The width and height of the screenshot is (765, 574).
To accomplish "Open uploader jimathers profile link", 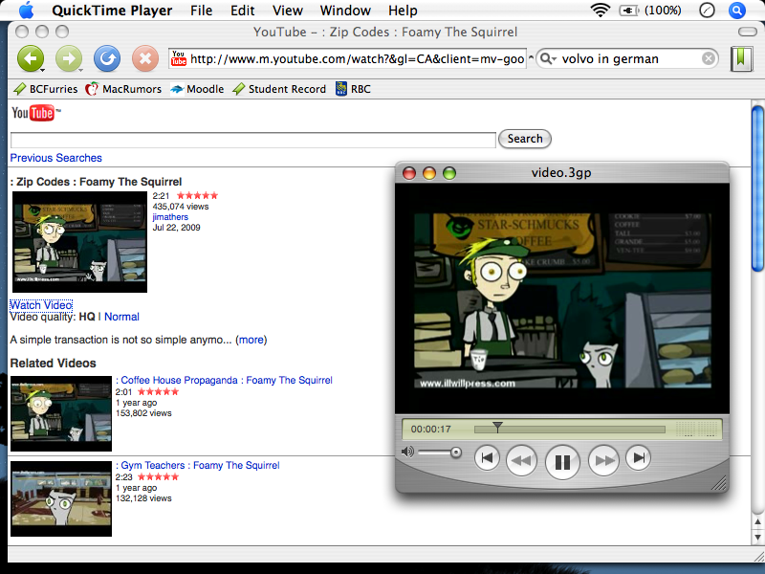I will point(170,217).
